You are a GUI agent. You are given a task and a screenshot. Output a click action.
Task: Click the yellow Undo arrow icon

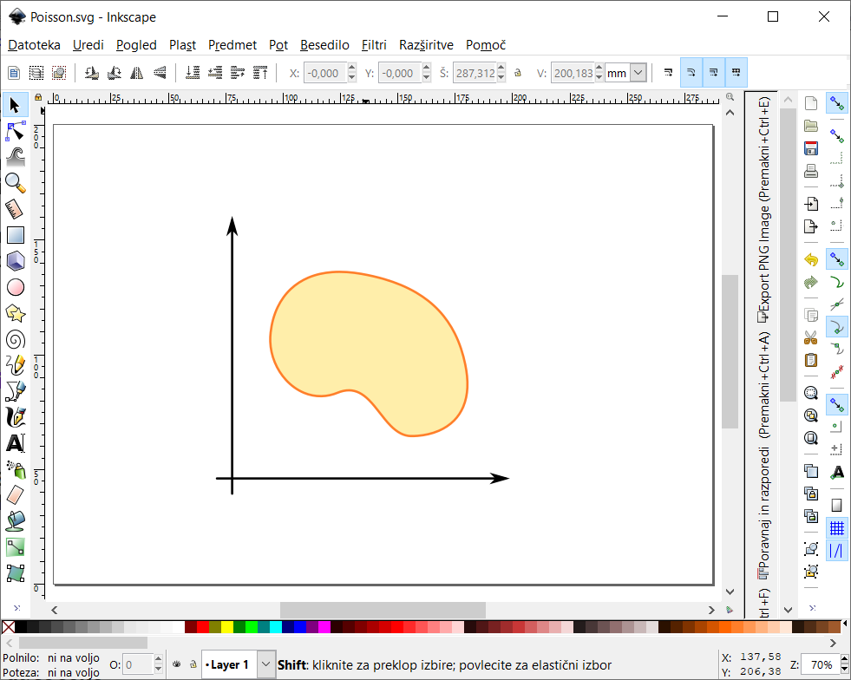click(811, 259)
